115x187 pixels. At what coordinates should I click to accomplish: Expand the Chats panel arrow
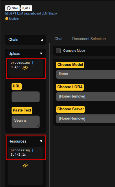coord(42,40)
